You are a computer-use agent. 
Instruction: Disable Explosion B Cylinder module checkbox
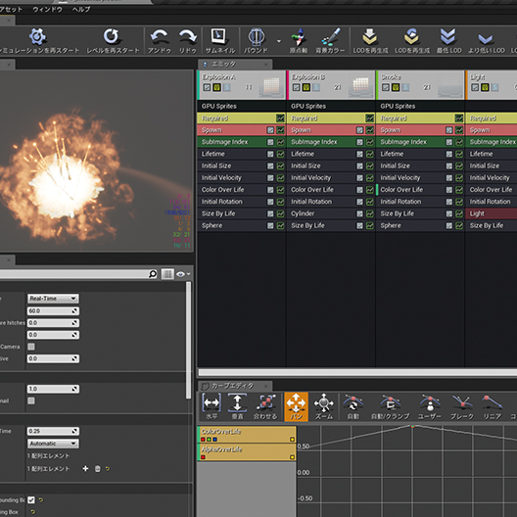[359, 213]
